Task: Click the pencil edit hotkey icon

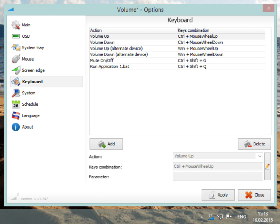Action: click(x=267, y=166)
